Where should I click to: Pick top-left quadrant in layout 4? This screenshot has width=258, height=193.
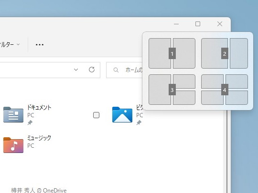212,81
